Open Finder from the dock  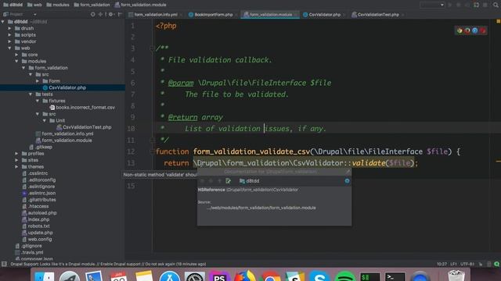[x=44, y=276]
